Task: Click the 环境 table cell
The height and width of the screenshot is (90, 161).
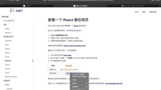Action: tap(53, 66)
